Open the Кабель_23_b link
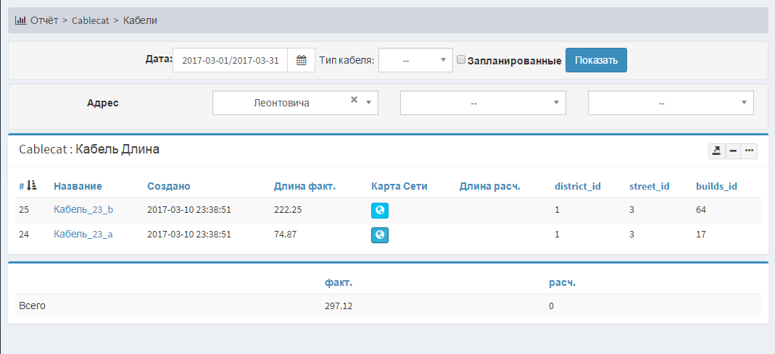Screen dimensions: 775x354 [83, 210]
